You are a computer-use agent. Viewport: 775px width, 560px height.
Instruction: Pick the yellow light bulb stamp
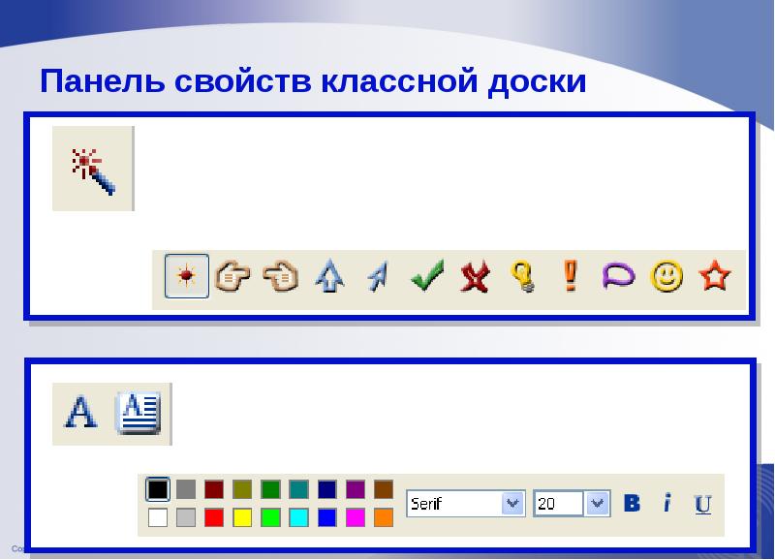pyautogui.click(x=523, y=278)
